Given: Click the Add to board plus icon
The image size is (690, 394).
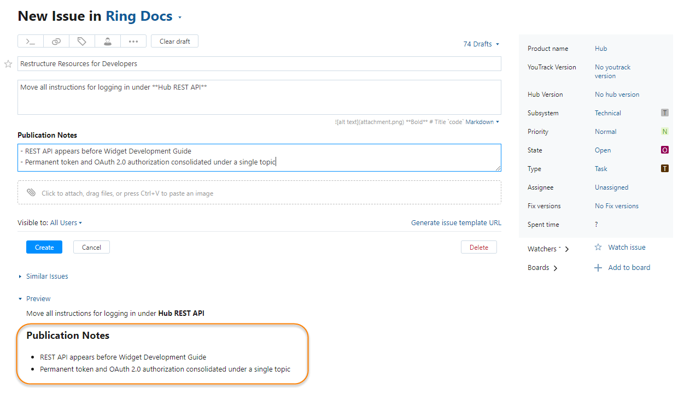Looking at the screenshot, I should tap(598, 268).
